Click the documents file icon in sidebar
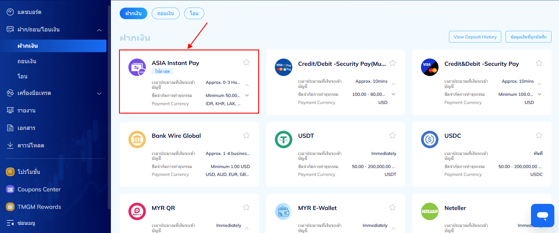Image resolution: width=559 pixels, height=233 pixels. (10, 128)
